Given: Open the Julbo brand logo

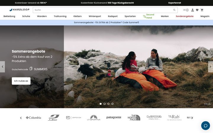Looking at the screenshot, I should (53, 118).
